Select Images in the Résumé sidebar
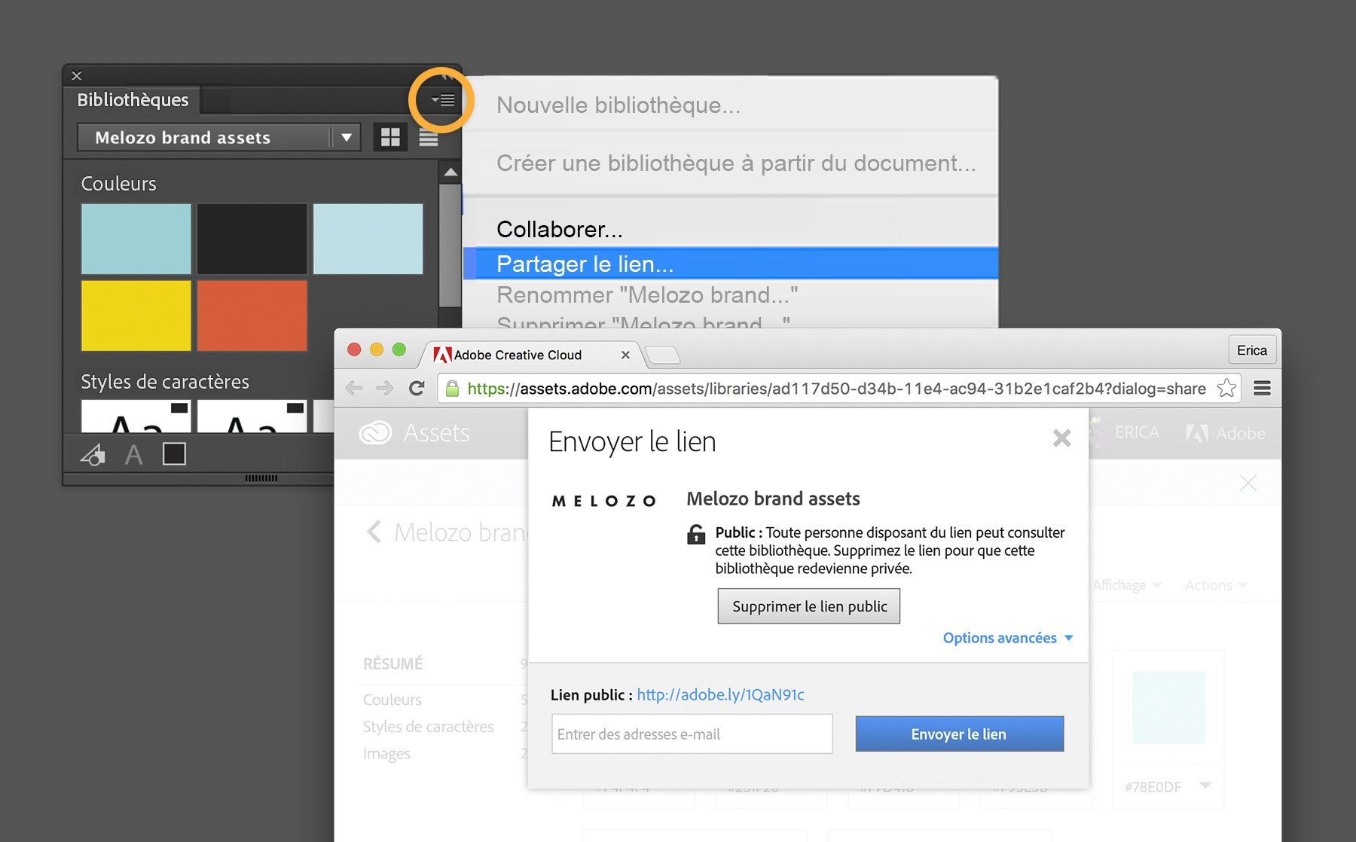 [x=386, y=754]
